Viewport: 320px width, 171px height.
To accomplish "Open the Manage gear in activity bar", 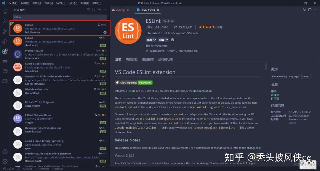I will (5, 162).
